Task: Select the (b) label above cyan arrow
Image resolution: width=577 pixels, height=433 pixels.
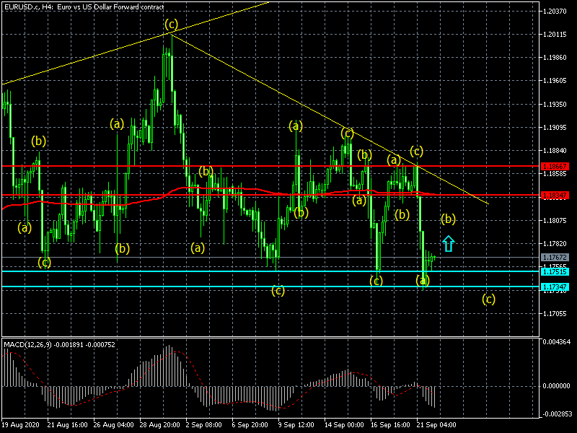Action: tap(448, 218)
